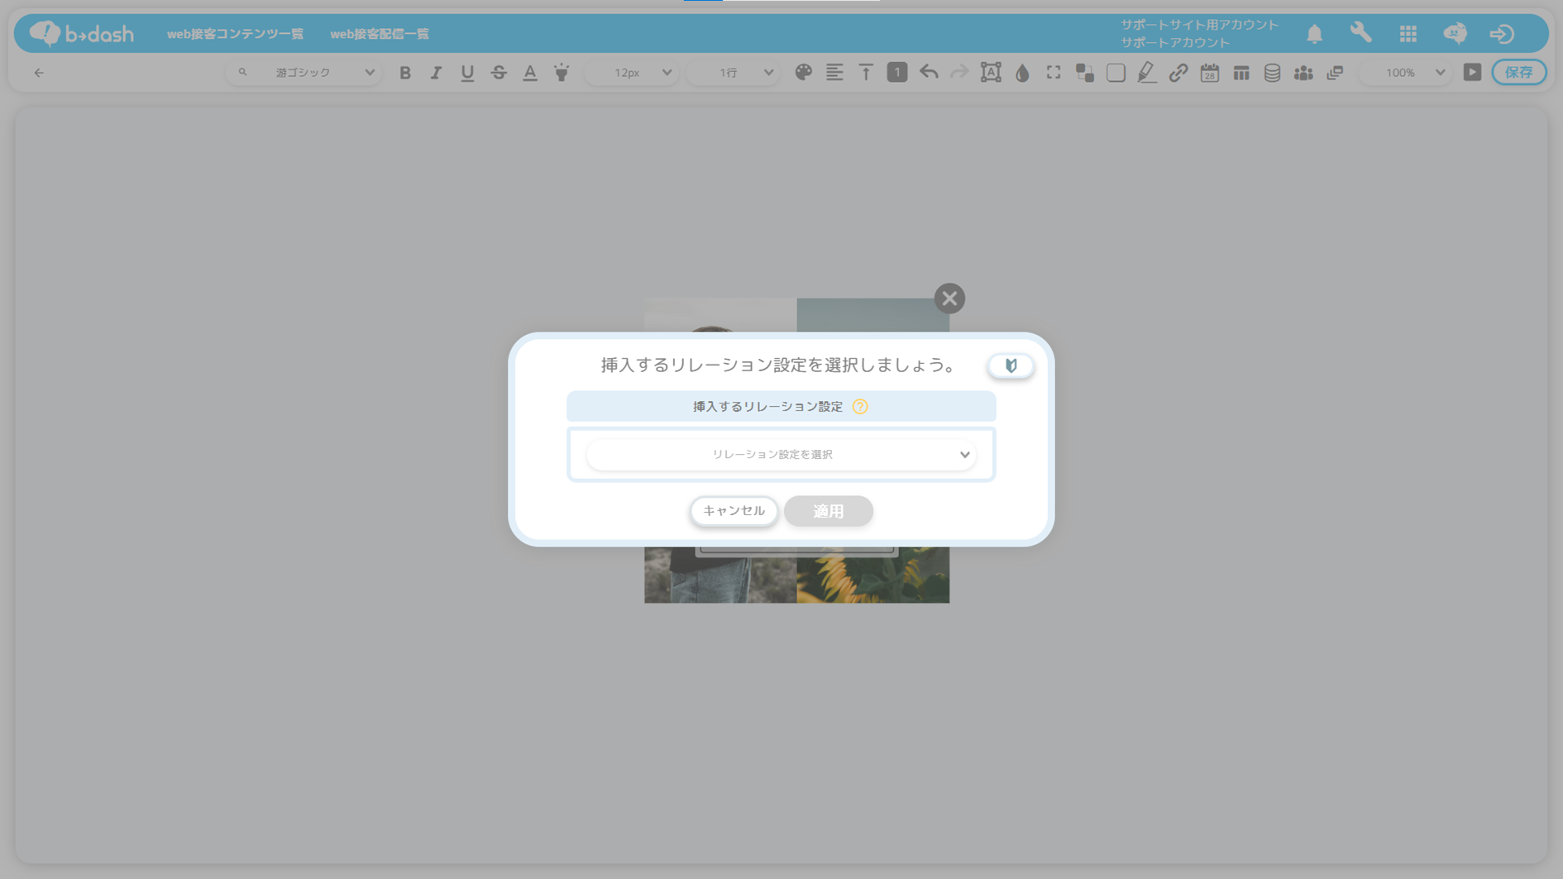Click the insert link icon
Viewport: 1563px width, 879px height.
1178,73
